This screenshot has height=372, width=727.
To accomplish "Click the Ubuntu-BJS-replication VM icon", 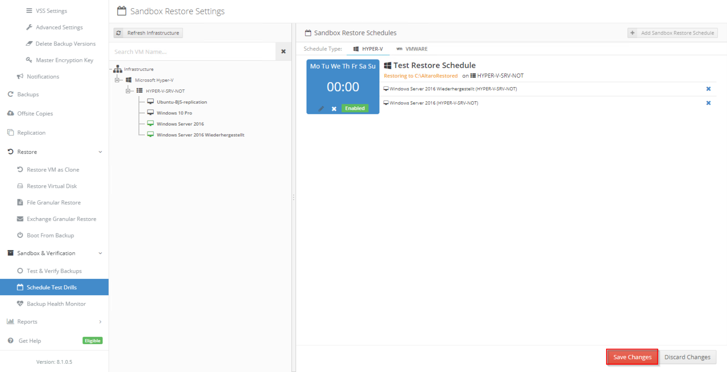I will (x=150, y=102).
